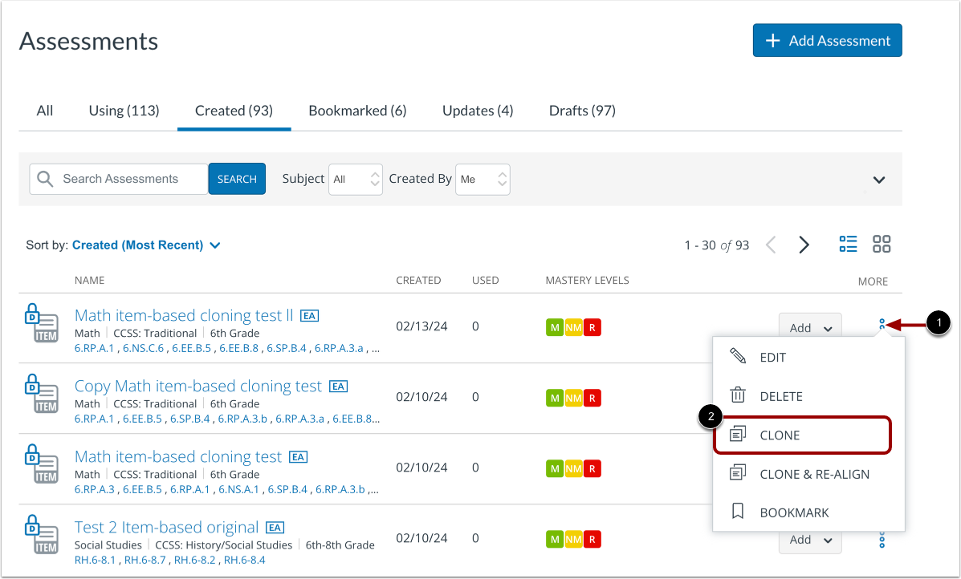Click EA badge on Math item-based cloning test II
The width and height of the screenshot is (961, 579).
click(309, 316)
